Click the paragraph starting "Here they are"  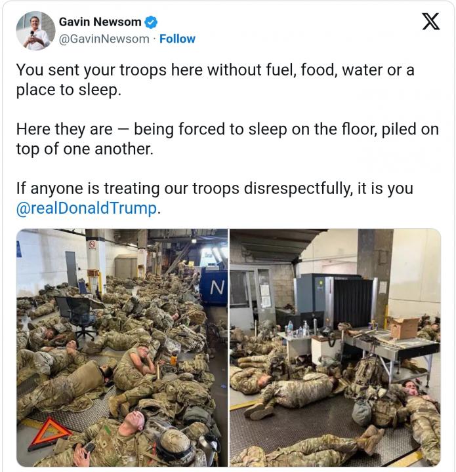tap(228, 139)
